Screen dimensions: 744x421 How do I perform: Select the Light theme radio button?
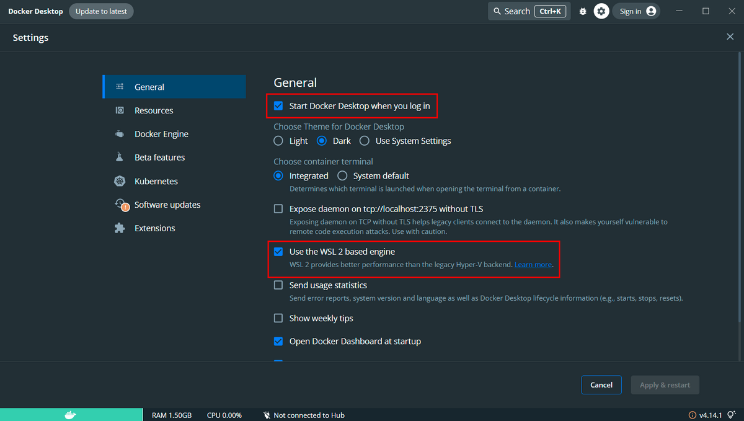coord(278,141)
